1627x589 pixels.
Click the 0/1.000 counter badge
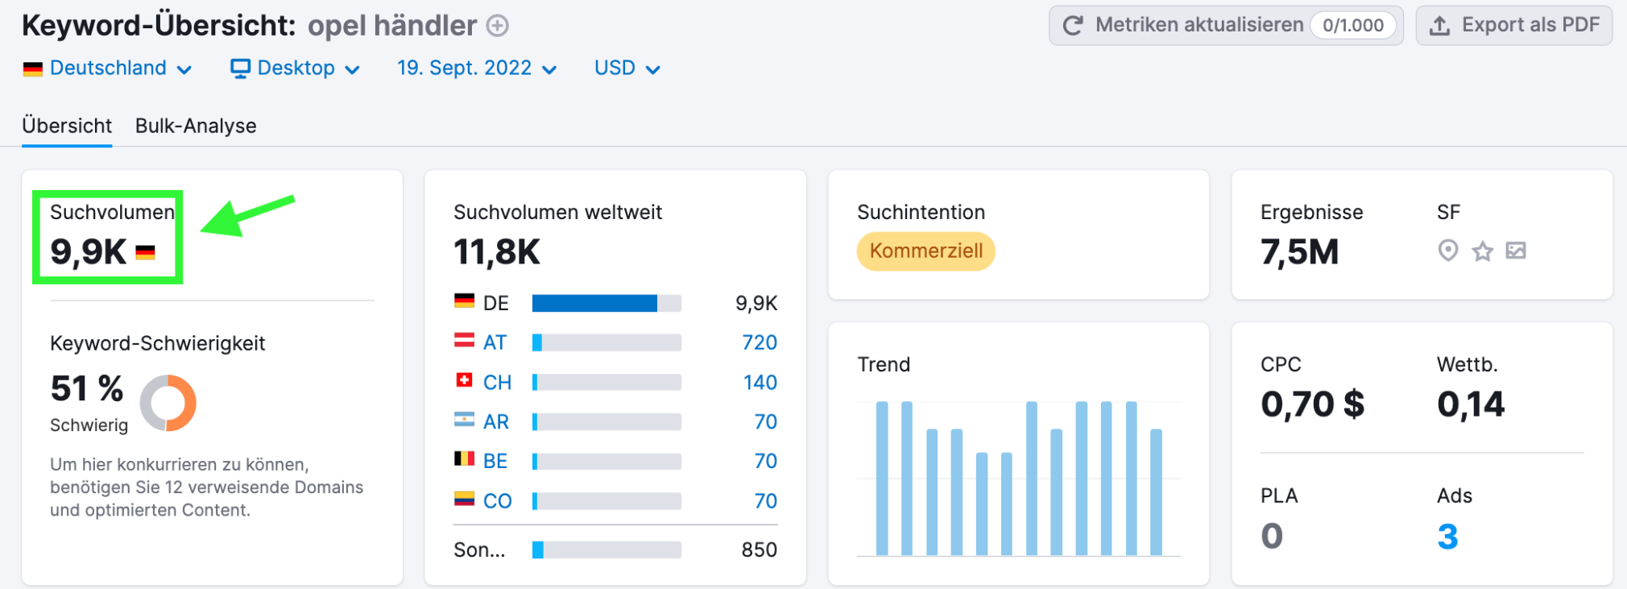[1353, 26]
